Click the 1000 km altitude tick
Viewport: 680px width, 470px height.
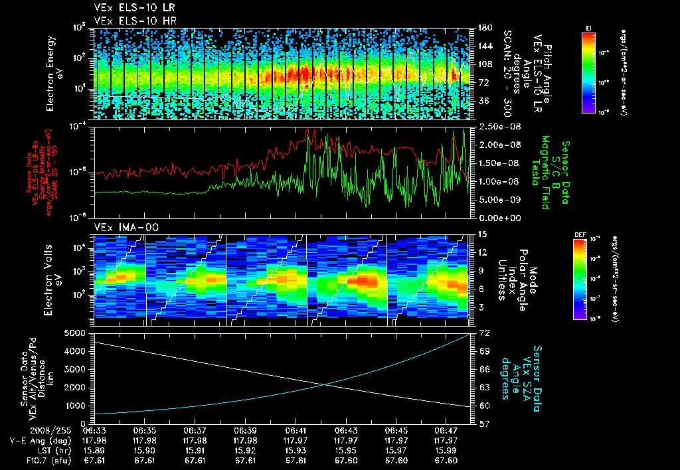point(76,406)
